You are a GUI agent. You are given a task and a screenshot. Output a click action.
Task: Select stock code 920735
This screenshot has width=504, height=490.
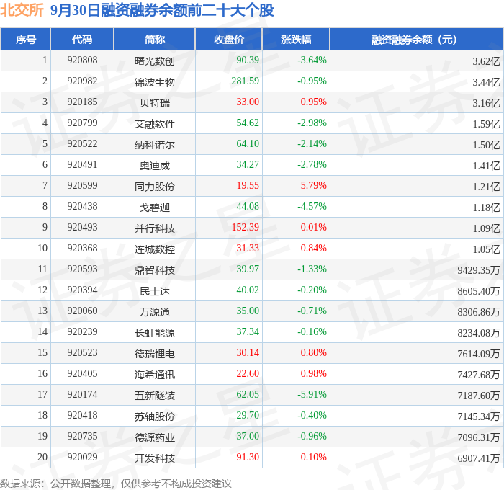point(82,437)
